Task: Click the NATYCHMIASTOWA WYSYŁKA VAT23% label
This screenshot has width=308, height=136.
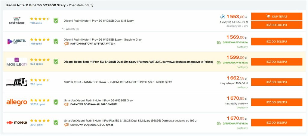Action: pyautogui.click(x=93, y=44)
